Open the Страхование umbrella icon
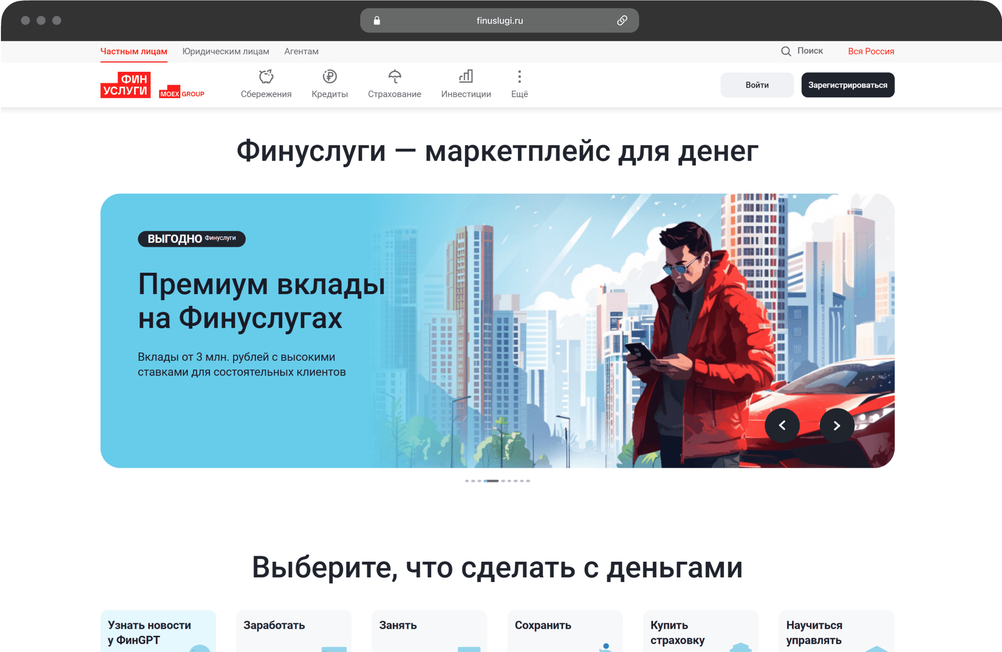The height and width of the screenshot is (652, 1002). click(x=395, y=76)
